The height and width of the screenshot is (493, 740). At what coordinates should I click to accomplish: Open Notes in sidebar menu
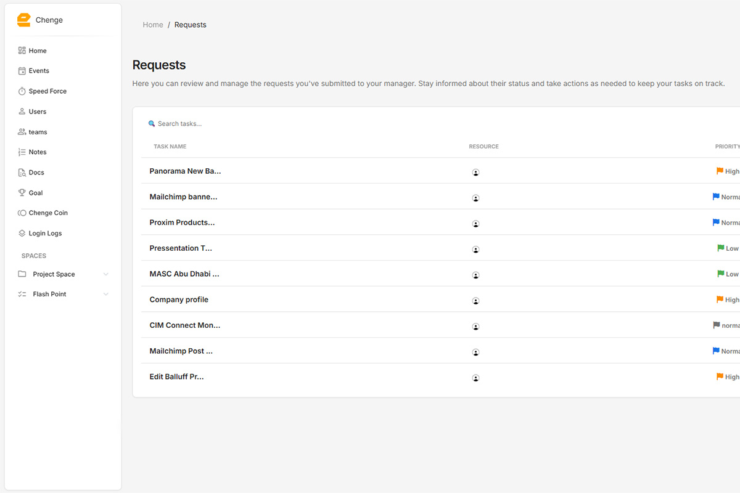[38, 152]
